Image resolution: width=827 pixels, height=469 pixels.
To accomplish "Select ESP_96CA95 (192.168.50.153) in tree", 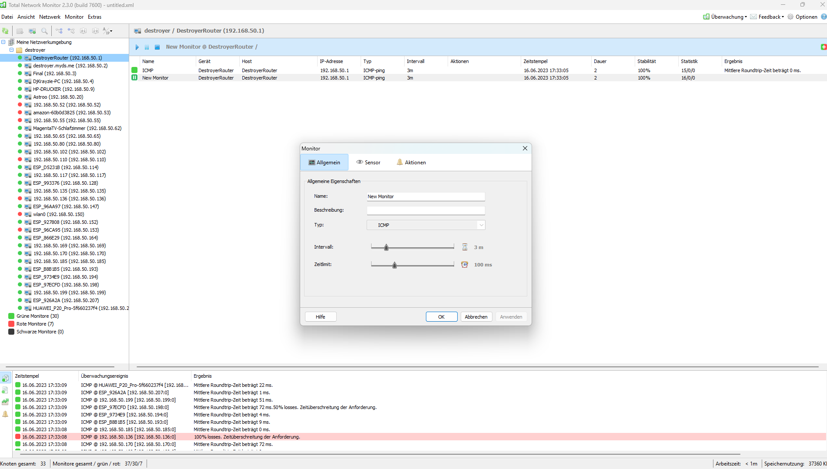I will pos(66,230).
